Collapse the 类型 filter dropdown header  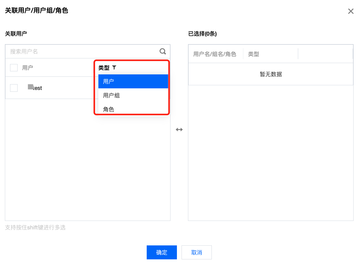(x=104, y=68)
